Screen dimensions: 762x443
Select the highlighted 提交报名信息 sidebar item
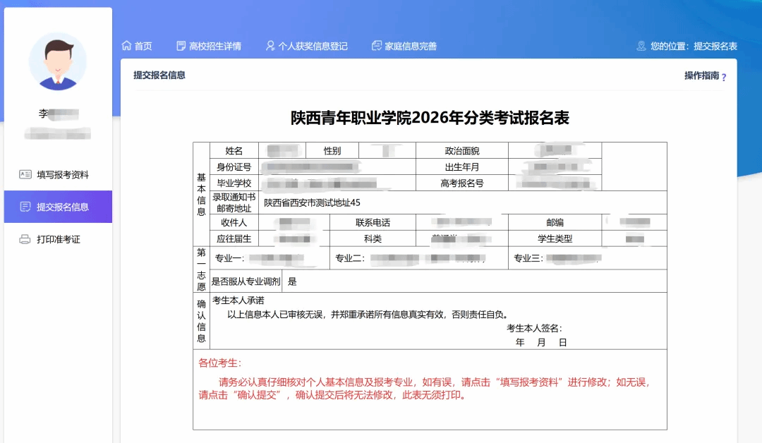click(63, 207)
